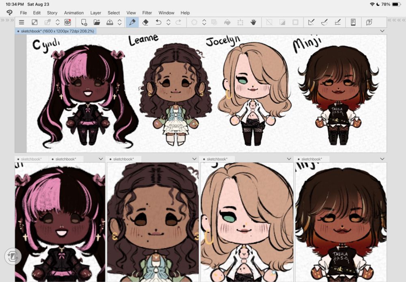Open the Cyndi canvas window dropdown chevron

pos(101,159)
